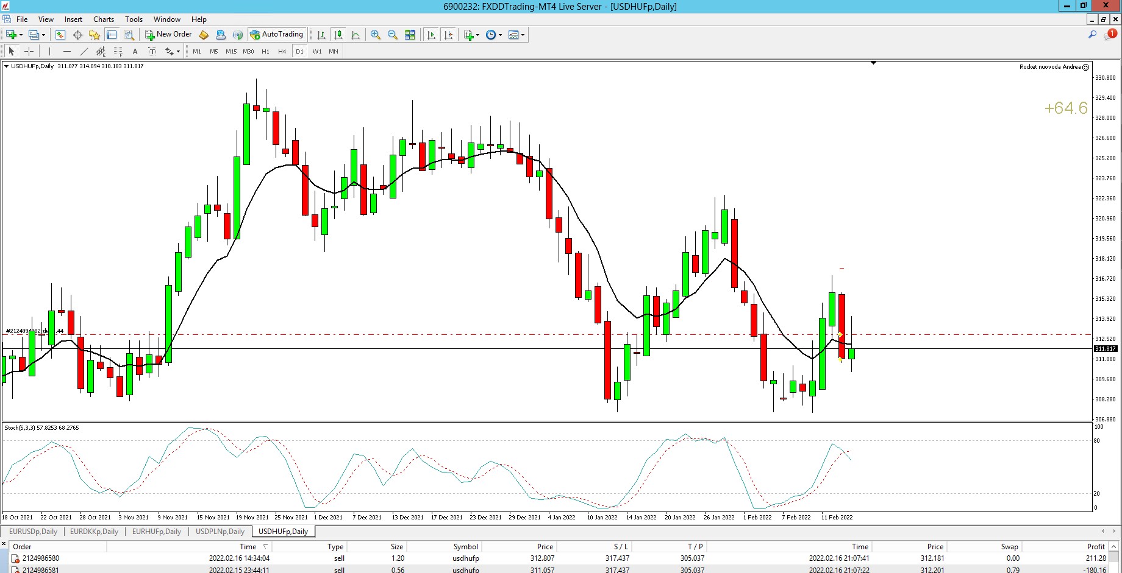Click the New Order button
The image size is (1122, 573).
169,35
